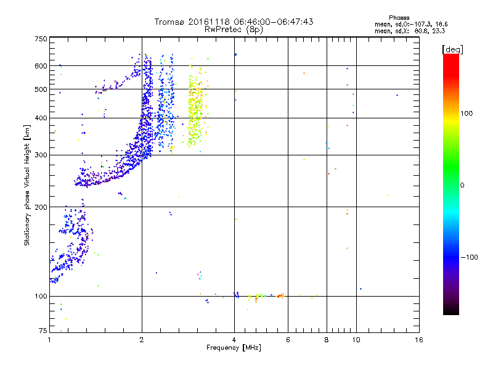Viewport: 493px width, 370px height.
Task: Click the 'mean, sd,O:-107.3, 18.6' statistic
Action: (411, 24)
